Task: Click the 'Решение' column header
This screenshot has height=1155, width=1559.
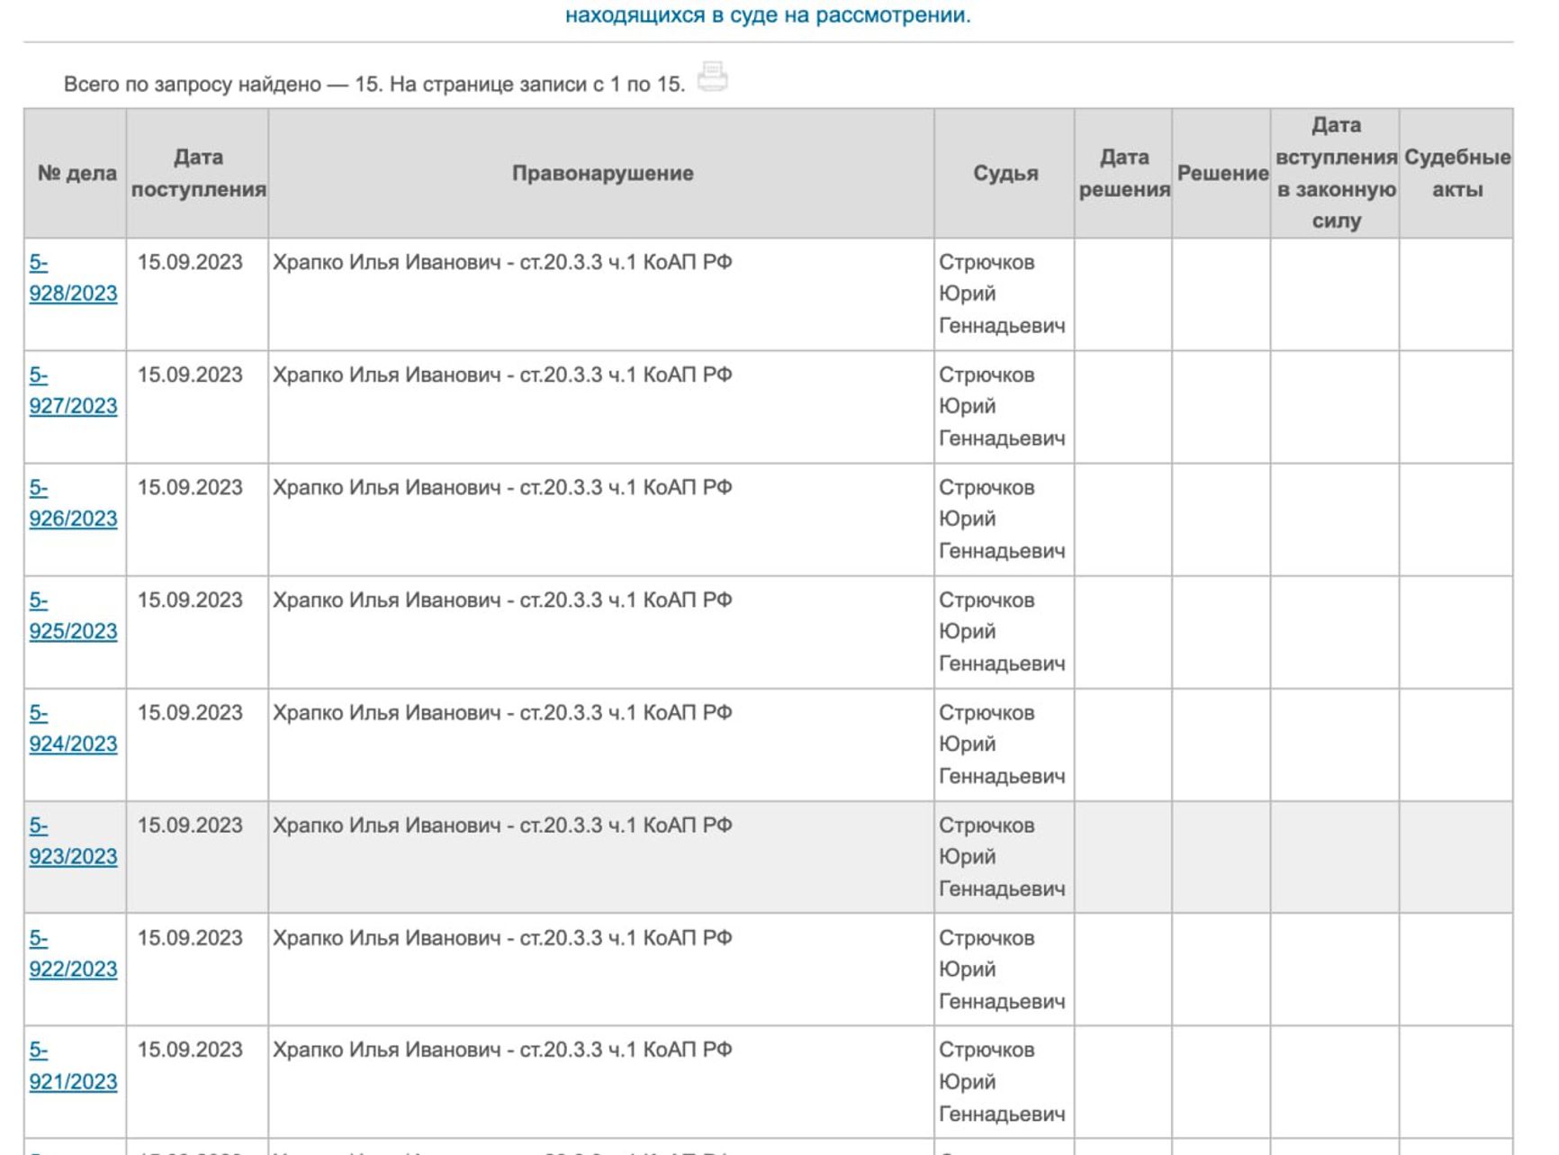Action: coord(1222,173)
